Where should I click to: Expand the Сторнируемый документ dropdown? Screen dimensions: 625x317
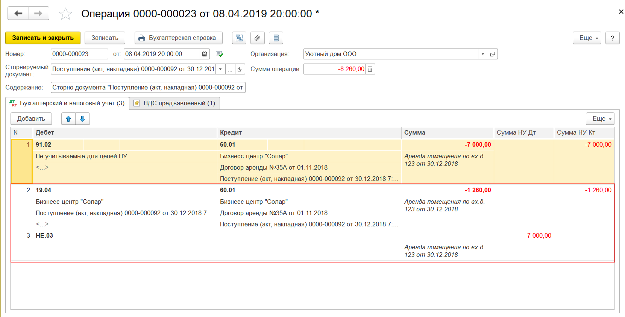(220, 69)
